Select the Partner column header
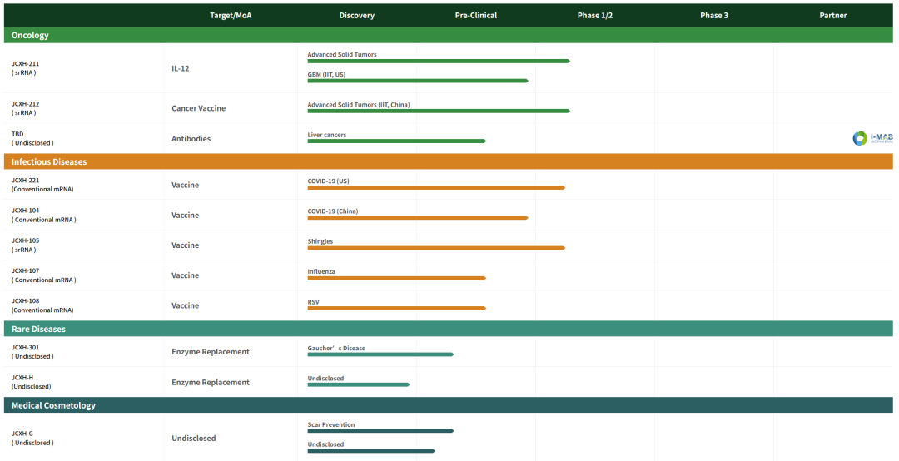The width and height of the screenshot is (899, 461). click(x=832, y=15)
